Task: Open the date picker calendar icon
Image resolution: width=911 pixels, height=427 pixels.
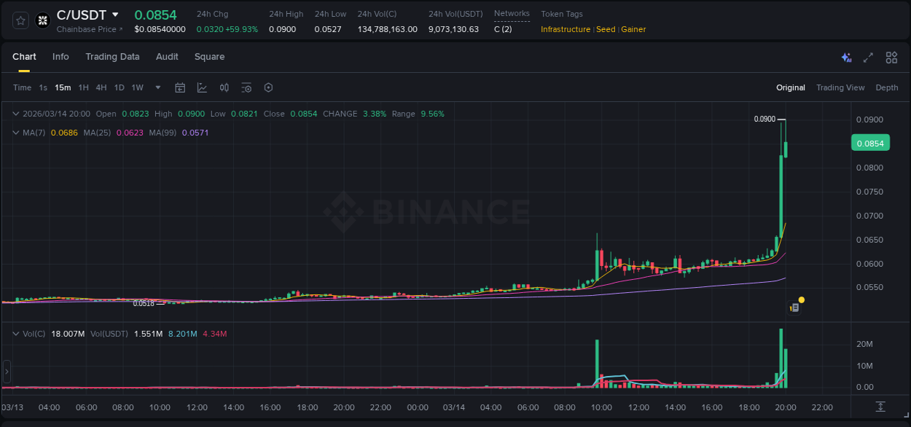Action: point(180,87)
